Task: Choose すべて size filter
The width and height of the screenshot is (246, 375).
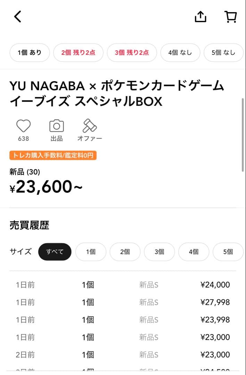Action: (55, 252)
